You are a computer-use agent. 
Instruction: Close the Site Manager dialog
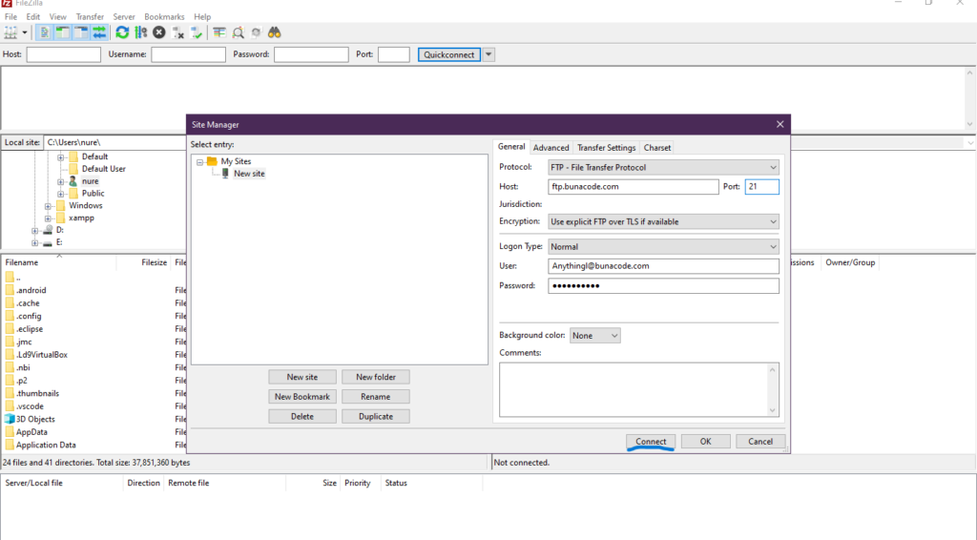[780, 125]
